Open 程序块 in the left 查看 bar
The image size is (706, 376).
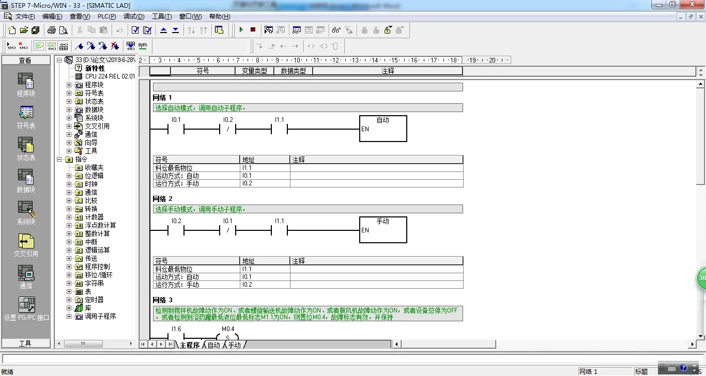click(26, 85)
